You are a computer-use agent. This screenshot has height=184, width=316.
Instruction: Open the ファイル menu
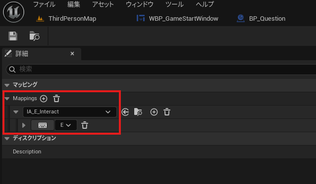point(44,4)
